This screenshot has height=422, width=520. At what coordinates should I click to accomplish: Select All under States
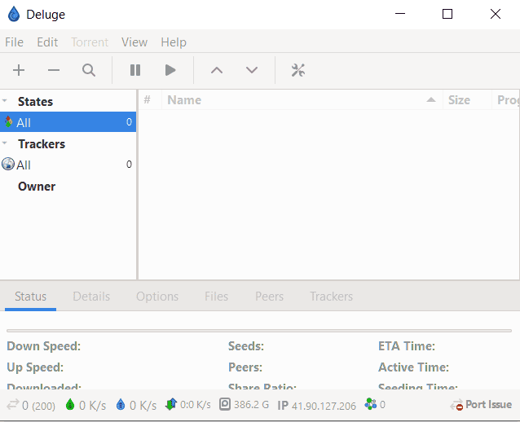click(68, 122)
